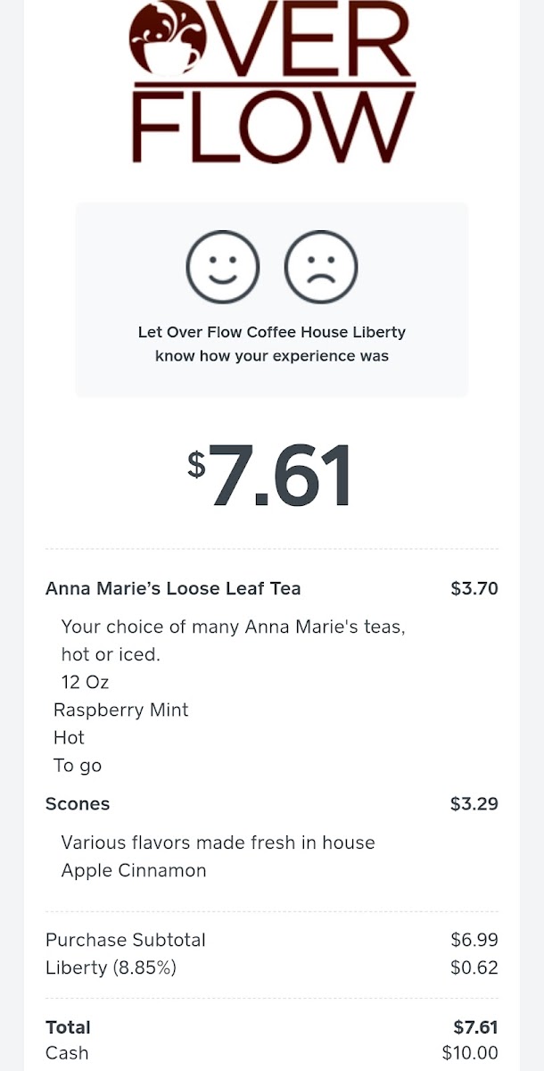
Task: Click the smiley face feedback icon
Action: point(223,267)
